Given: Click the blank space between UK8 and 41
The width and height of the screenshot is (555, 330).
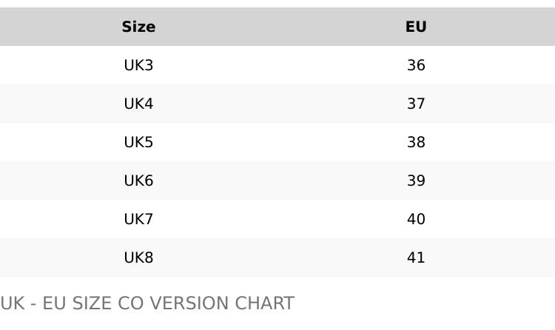Looking at the screenshot, I should click(x=280, y=257).
